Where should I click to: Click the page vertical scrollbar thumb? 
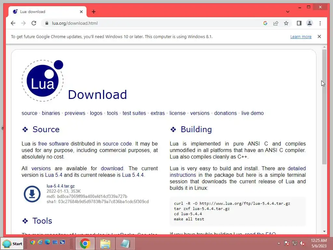[x=324, y=107]
